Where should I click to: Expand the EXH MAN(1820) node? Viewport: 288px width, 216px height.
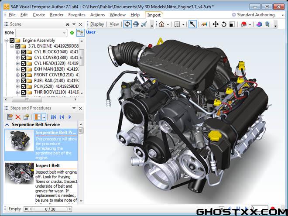tap(17, 69)
